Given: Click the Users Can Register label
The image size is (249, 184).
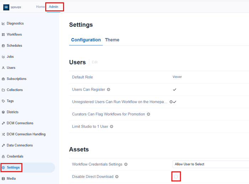Looking at the screenshot, I should tap(89, 90).
